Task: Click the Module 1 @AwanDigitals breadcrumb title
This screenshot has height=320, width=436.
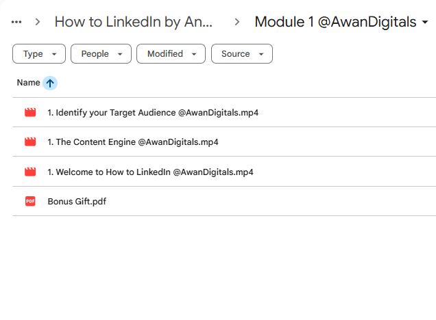Action: 335,22
